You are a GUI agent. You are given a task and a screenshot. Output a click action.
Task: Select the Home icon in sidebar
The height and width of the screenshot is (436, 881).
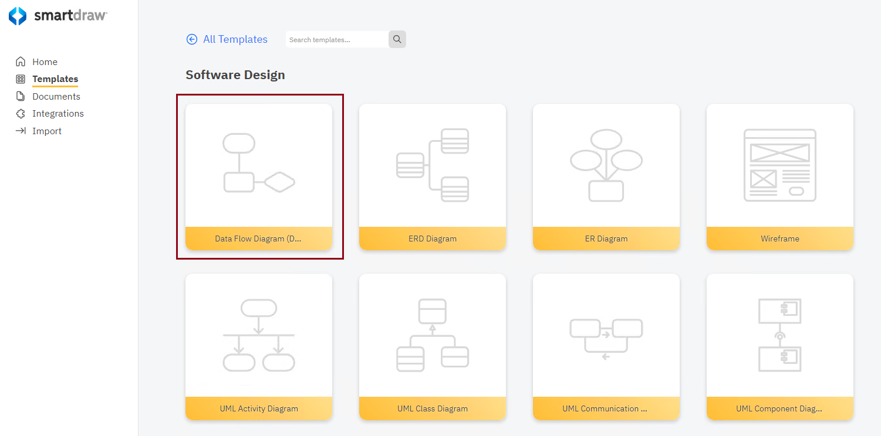click(x=20, y=61)
